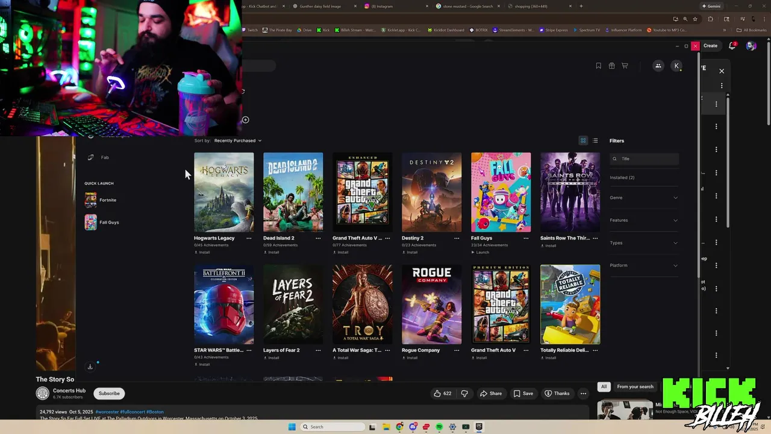Click the #worcester hashtag link
Image resolution: width=771 pixels, height=434 pixels.
(107, 412)
